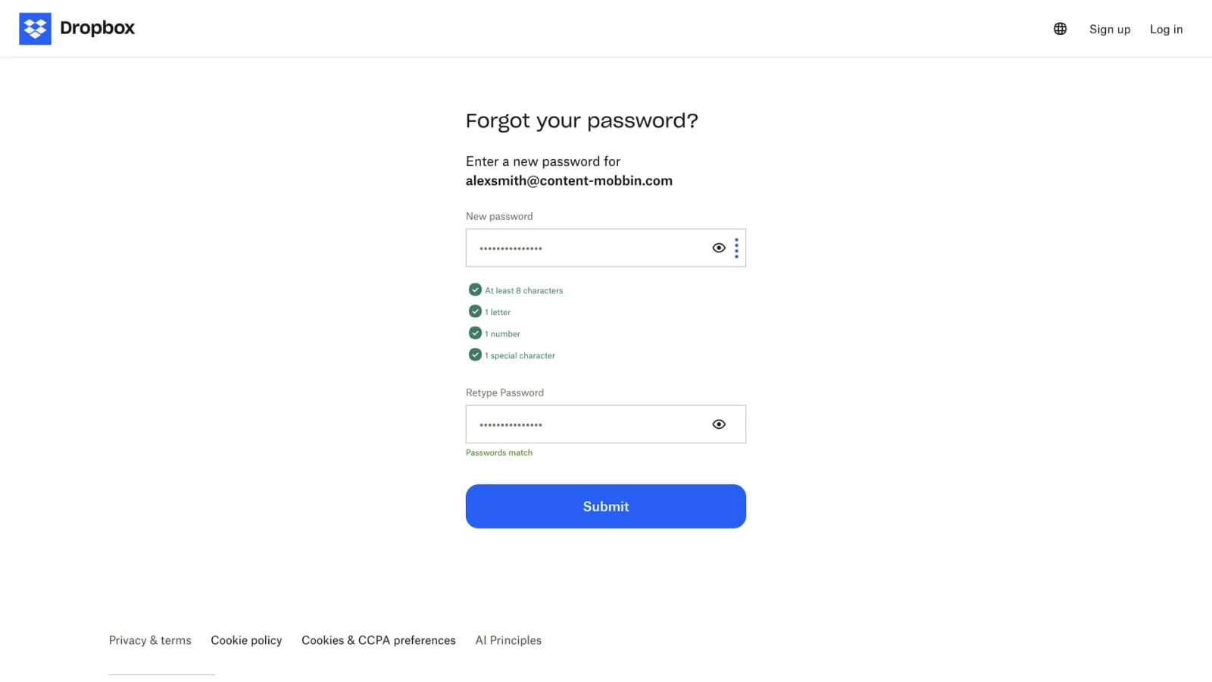Screen dimensions: 1212x682
Task: Click the Dropbox logo icon
Action: click(x=35, y=28)
